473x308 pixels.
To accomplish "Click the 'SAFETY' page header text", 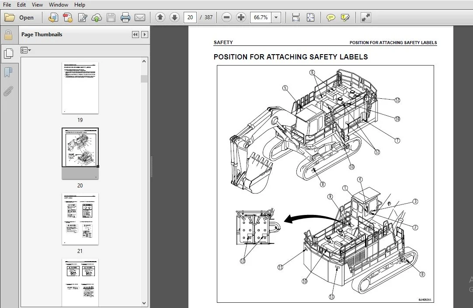I will tap(223, 42).
